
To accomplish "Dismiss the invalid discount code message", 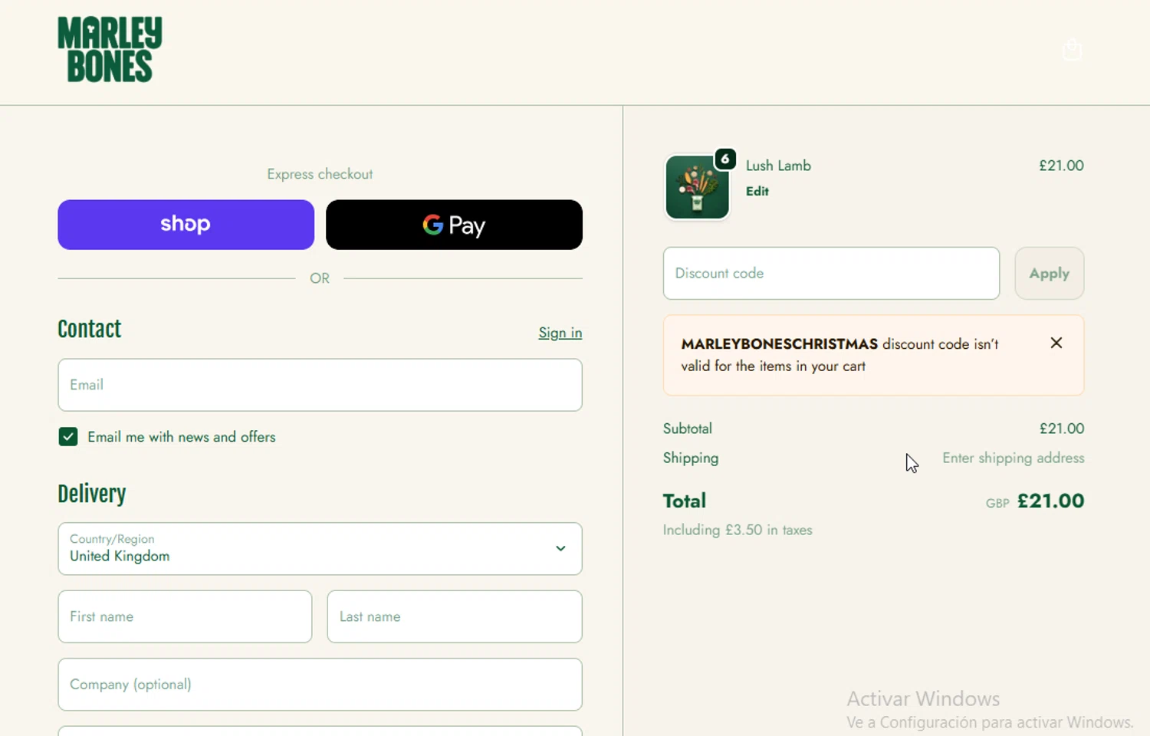I will click(x=1056, y=343).
